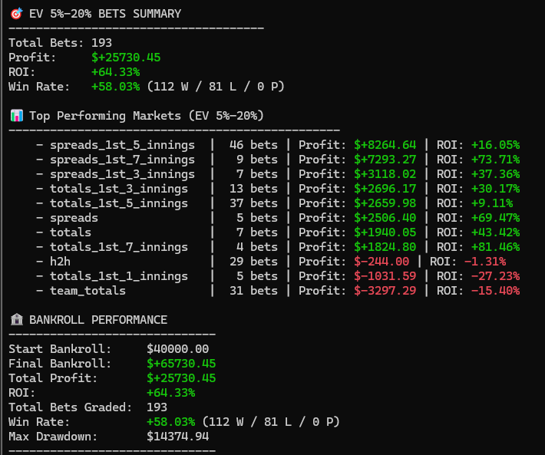Click the summary profit value '$+25730.45'
This screenshot has height=455, width=545.
pyautogui.click(x=126, y=58)
